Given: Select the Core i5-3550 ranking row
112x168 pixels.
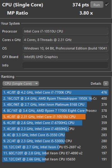Looking at the screenshot, I should click(x=55, y=135).
